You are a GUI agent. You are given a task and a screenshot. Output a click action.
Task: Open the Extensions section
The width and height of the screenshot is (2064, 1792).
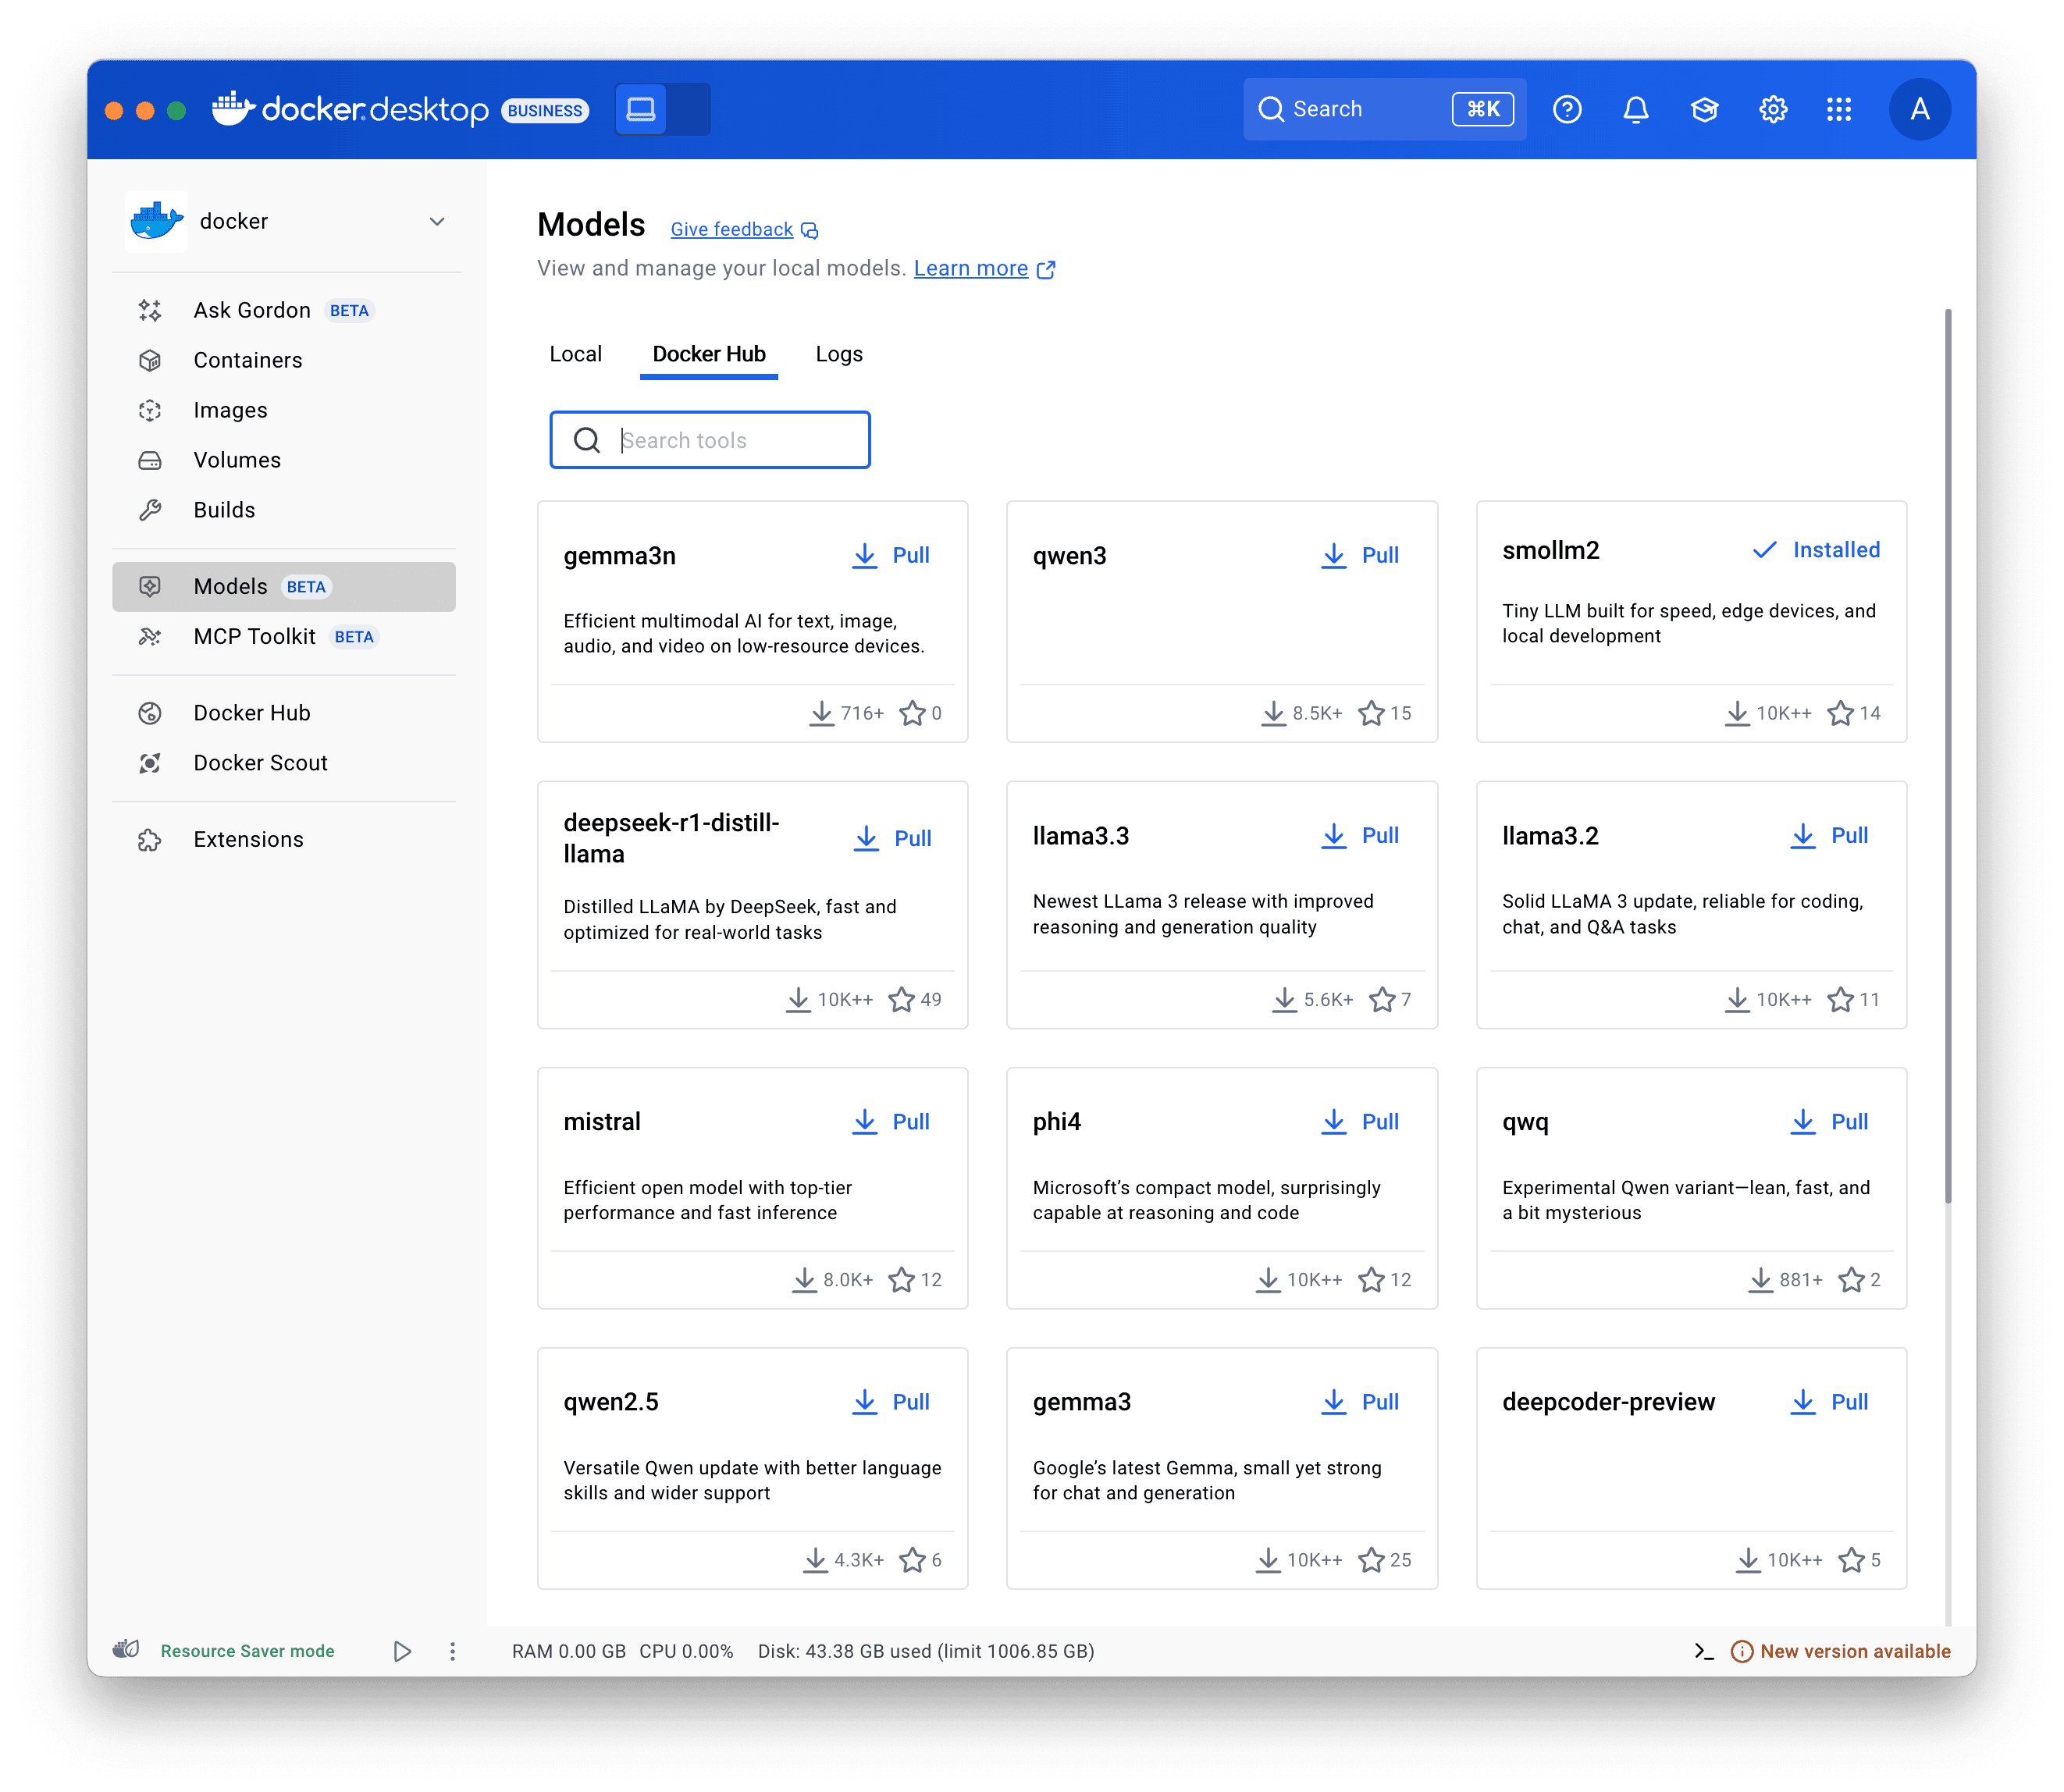248,839
